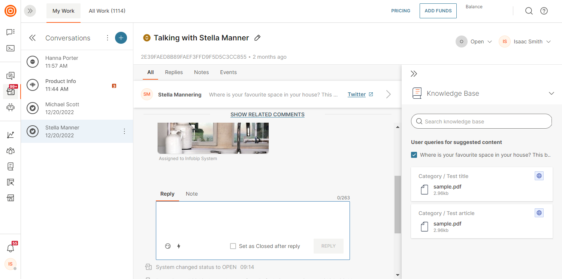Click the ADD FUNDS button
Viewport: 562px width, 279px height.
click(438, 11)
